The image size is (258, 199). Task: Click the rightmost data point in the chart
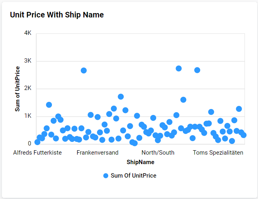[243, 135]
